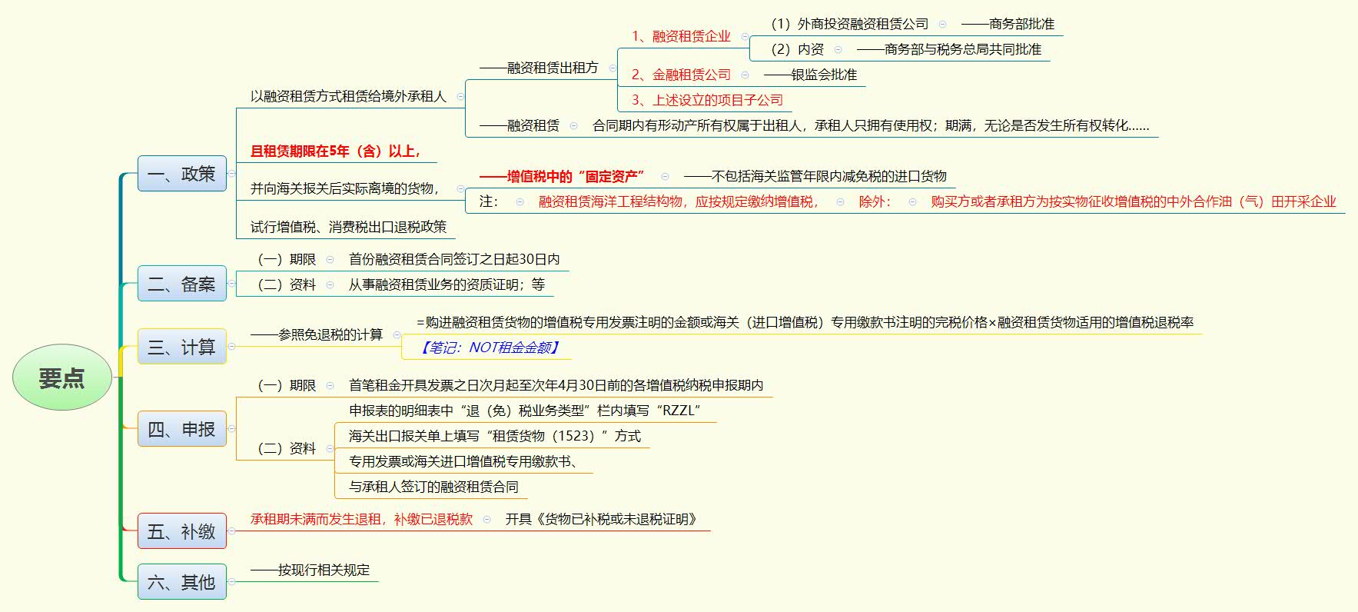Collapse the 四、申报 branch using its circle toggle
This screenshot has width=1358, height=612.
(231, 429)
